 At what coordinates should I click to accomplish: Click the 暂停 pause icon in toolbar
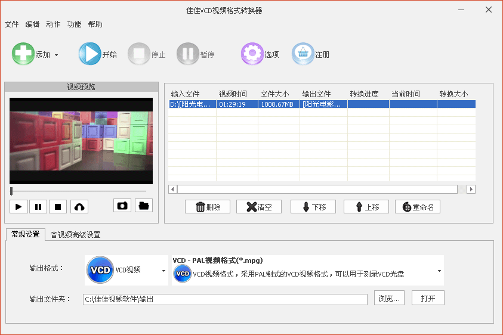tap(188, 54)
